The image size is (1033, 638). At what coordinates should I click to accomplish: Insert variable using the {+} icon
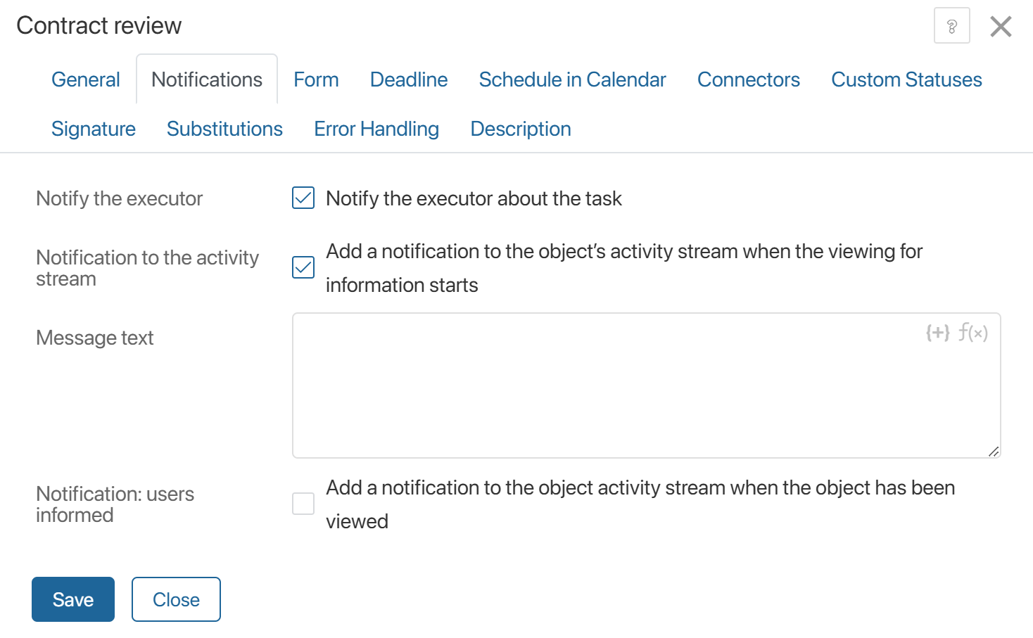click(x=937, y=333)
